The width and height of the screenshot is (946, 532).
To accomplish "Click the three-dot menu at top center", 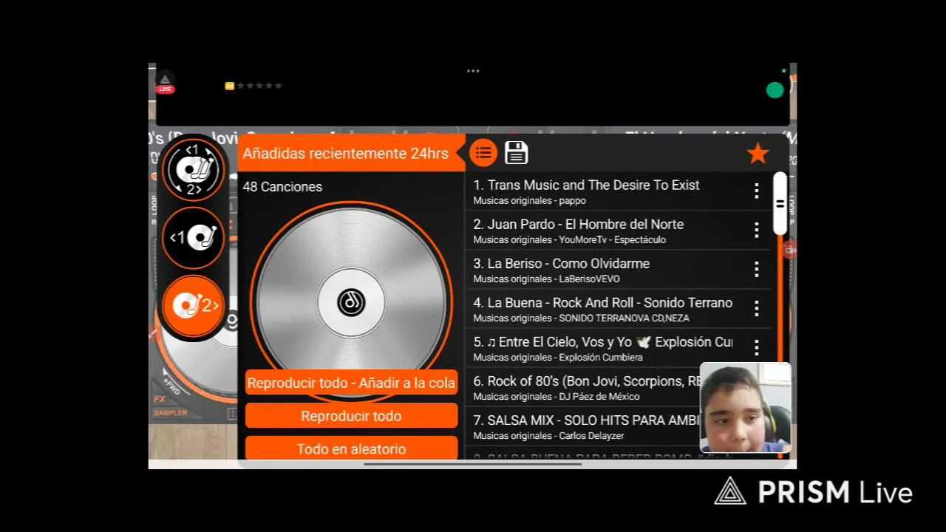I will [473, 71].
